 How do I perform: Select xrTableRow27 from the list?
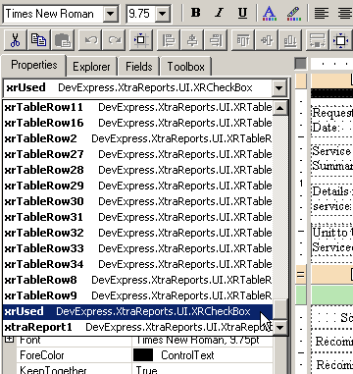coord(137,154)
